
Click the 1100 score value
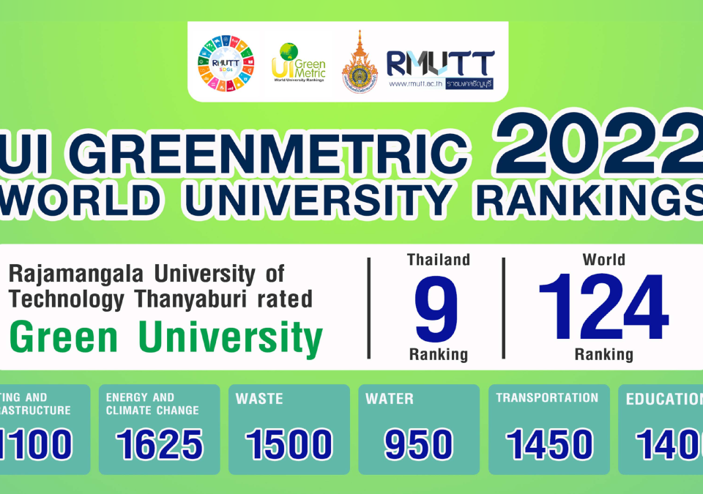click(36, 444)
